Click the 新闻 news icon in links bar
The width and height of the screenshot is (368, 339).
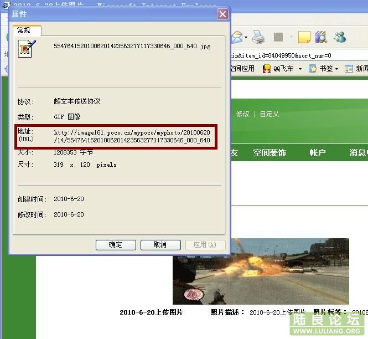349,69
